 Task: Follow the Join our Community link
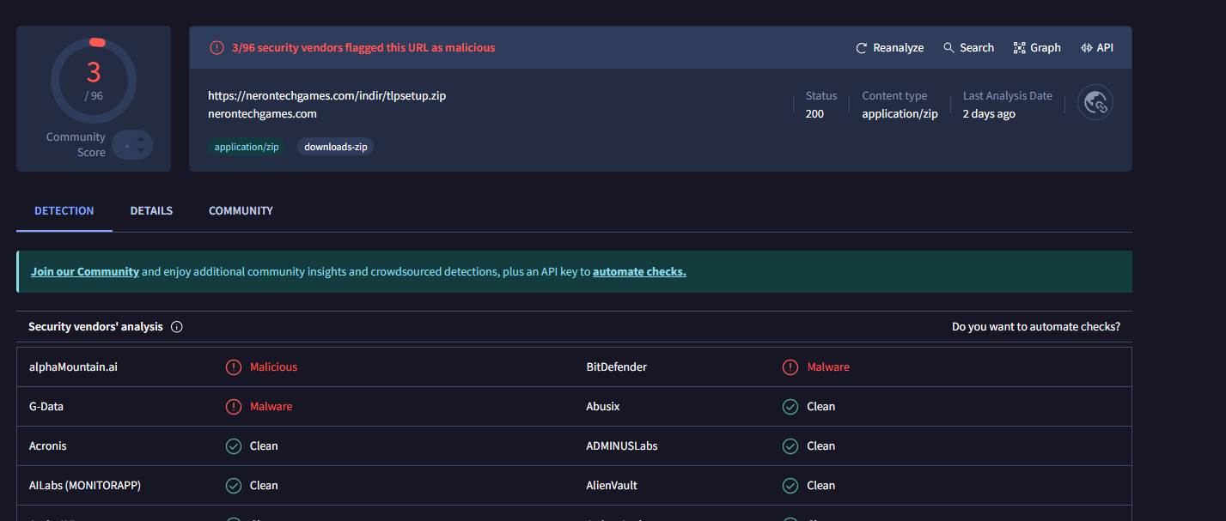pyautogui.click(x=85, y=272)
